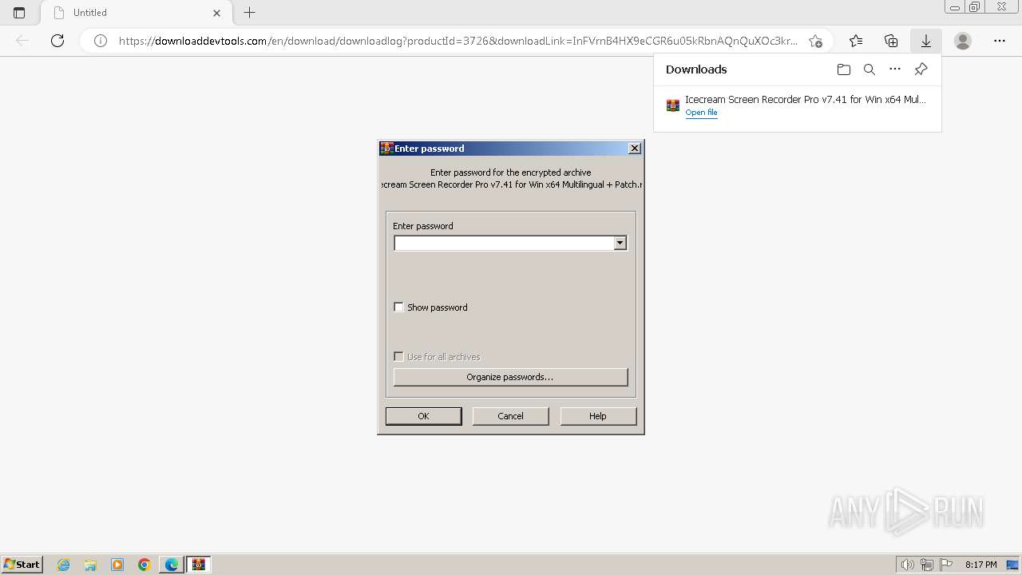Click Organize passwords button
This screenshot has height=575, width=1022.
(510, 377)
